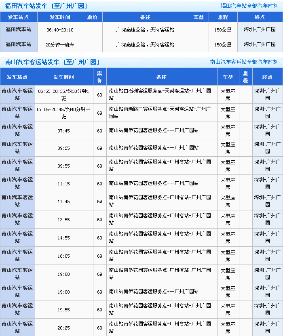Click 大型座席 in the 18:05 row

click(x=228, y=256)
